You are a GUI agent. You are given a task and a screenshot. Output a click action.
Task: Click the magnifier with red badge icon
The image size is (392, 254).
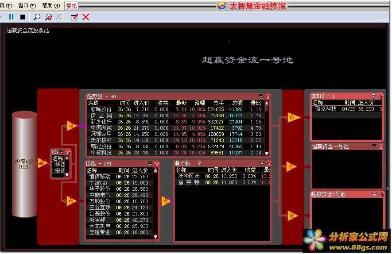point(48,17)
